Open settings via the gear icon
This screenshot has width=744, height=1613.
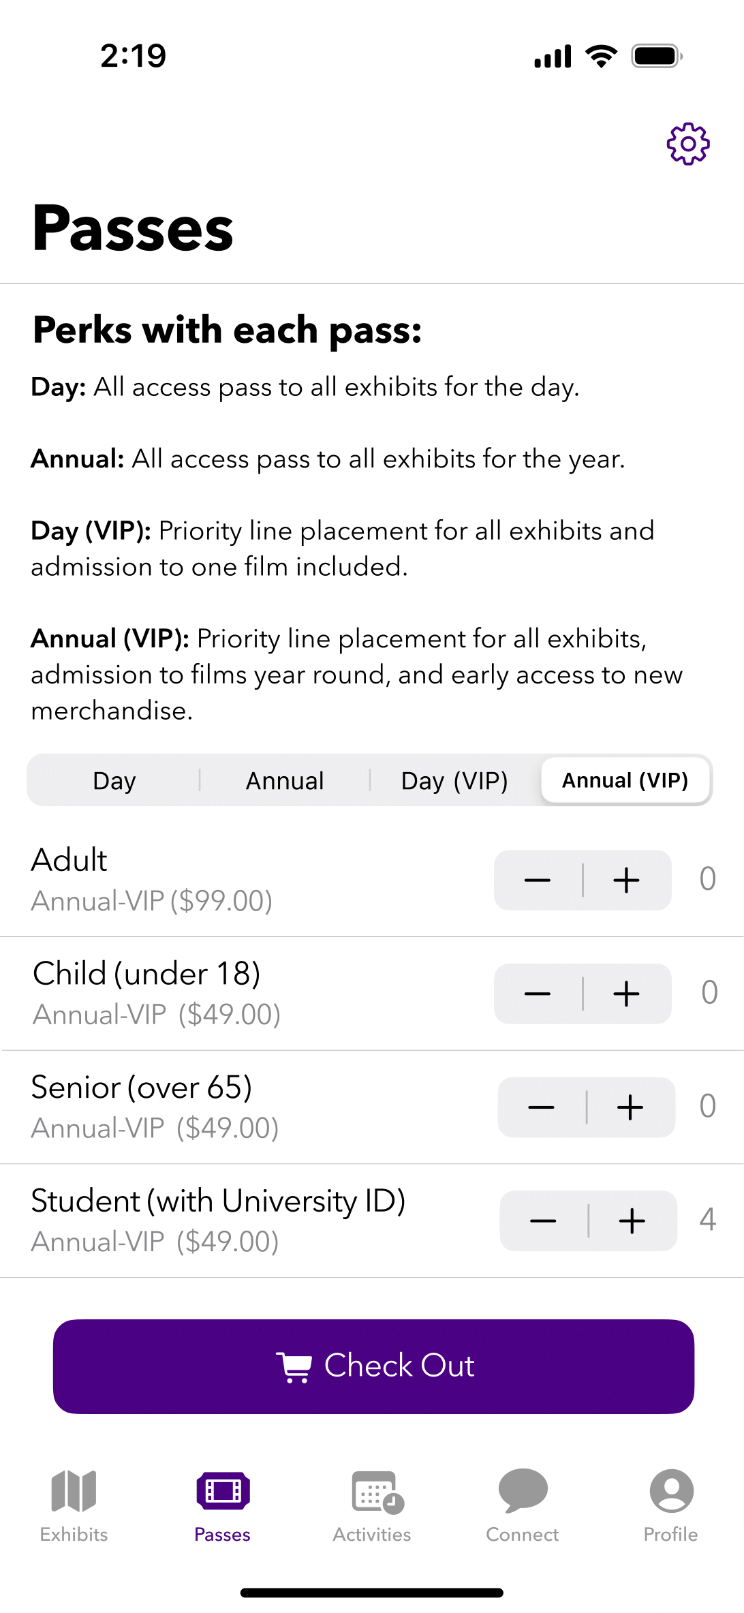pyautogui.click(x=688, y=144)
